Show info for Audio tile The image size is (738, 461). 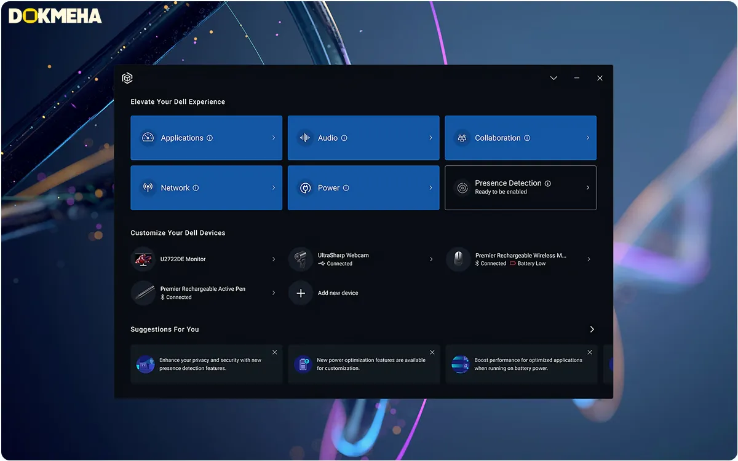[344, 138]
